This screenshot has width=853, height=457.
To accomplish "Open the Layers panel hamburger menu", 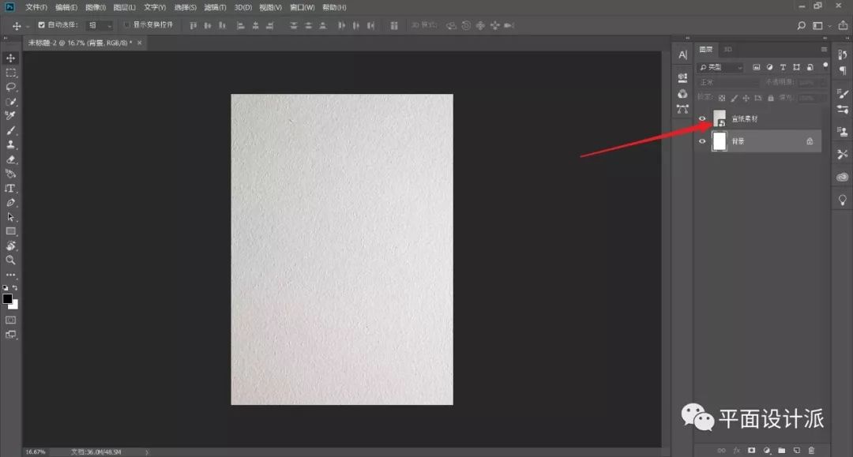I will click(824, 49).
